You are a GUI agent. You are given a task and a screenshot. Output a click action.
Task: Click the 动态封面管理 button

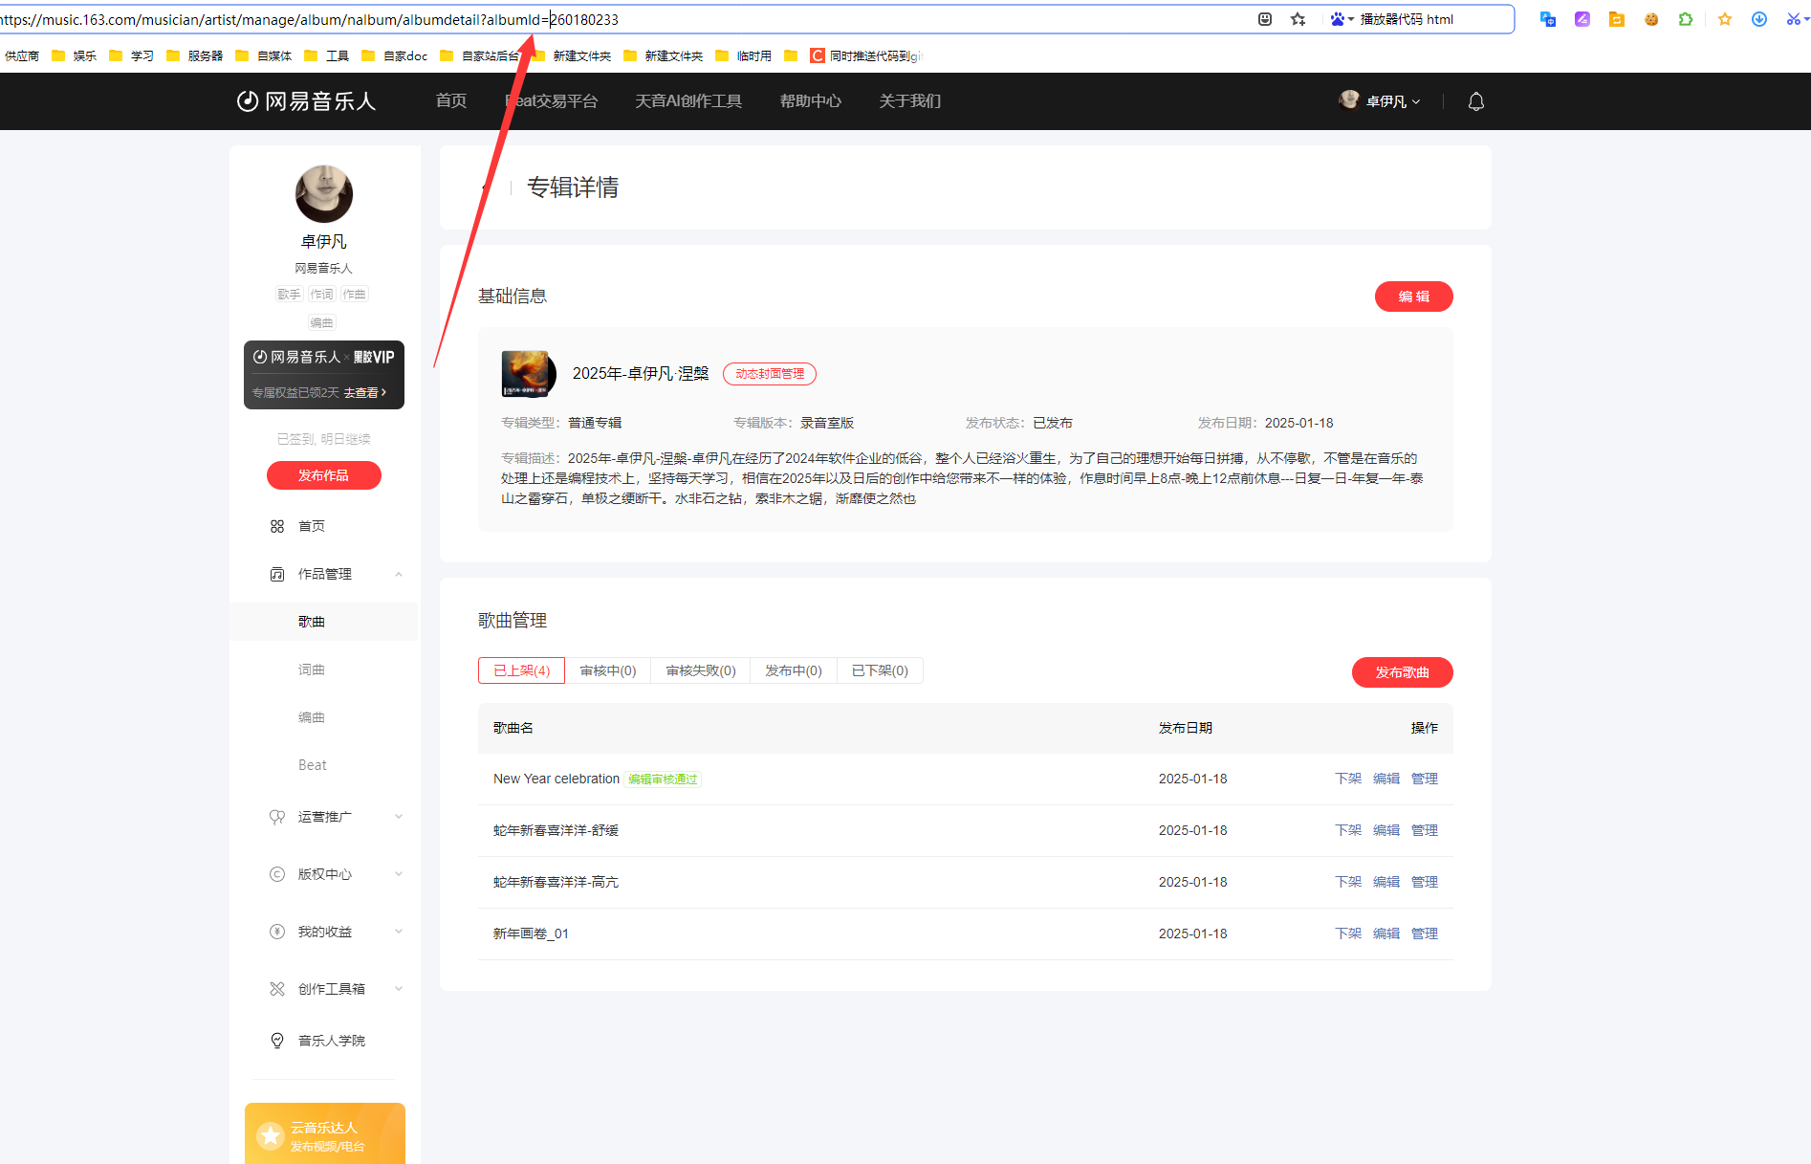click(x=770, y=374)
